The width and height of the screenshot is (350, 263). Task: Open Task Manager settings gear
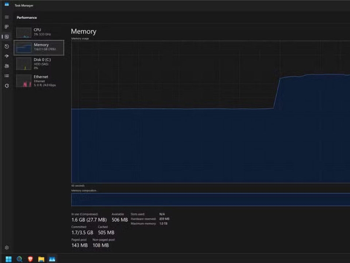point(7,248)
